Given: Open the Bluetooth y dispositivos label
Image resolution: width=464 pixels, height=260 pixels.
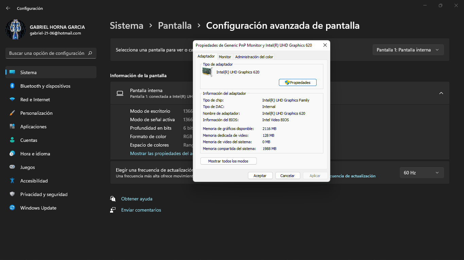Looking at the screenshot, I should 46,86.
